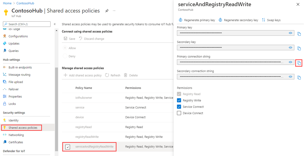Open the more options ellipsis menu
Screen dimensions: 305x156
(114, 11)
